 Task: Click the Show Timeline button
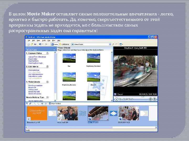55,103
